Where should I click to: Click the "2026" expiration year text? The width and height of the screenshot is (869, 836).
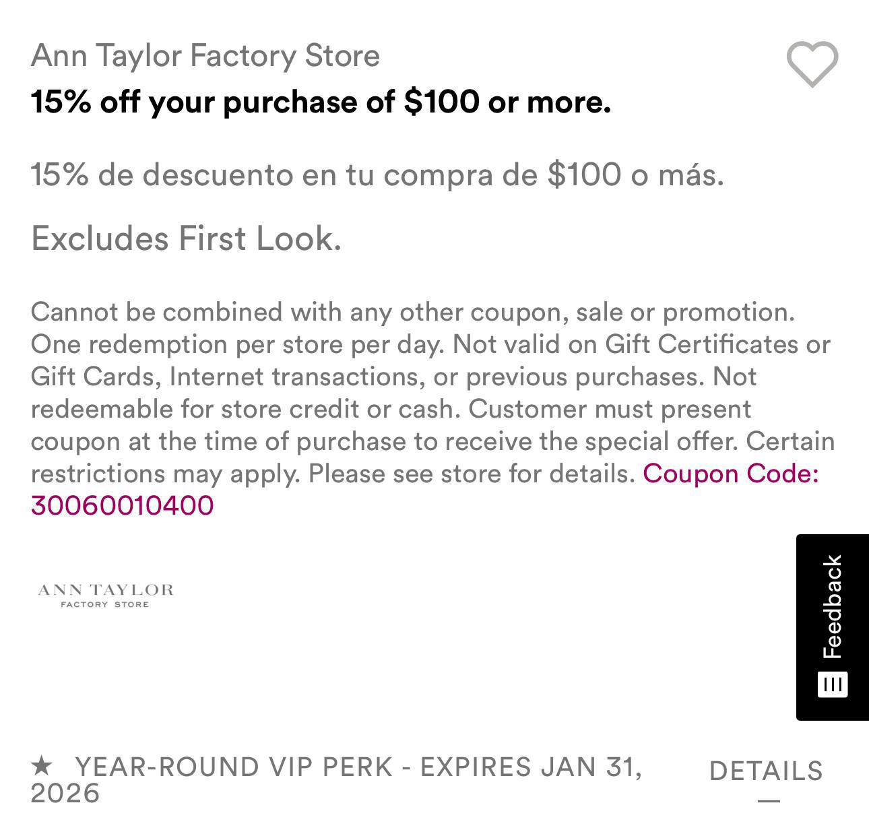point(65,794)
